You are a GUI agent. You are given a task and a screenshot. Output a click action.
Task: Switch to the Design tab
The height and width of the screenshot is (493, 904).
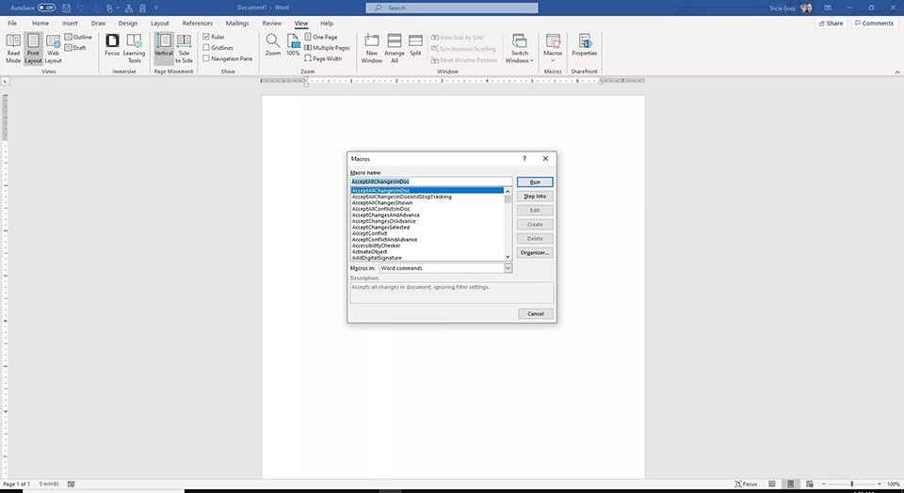[x=128, y=23]
